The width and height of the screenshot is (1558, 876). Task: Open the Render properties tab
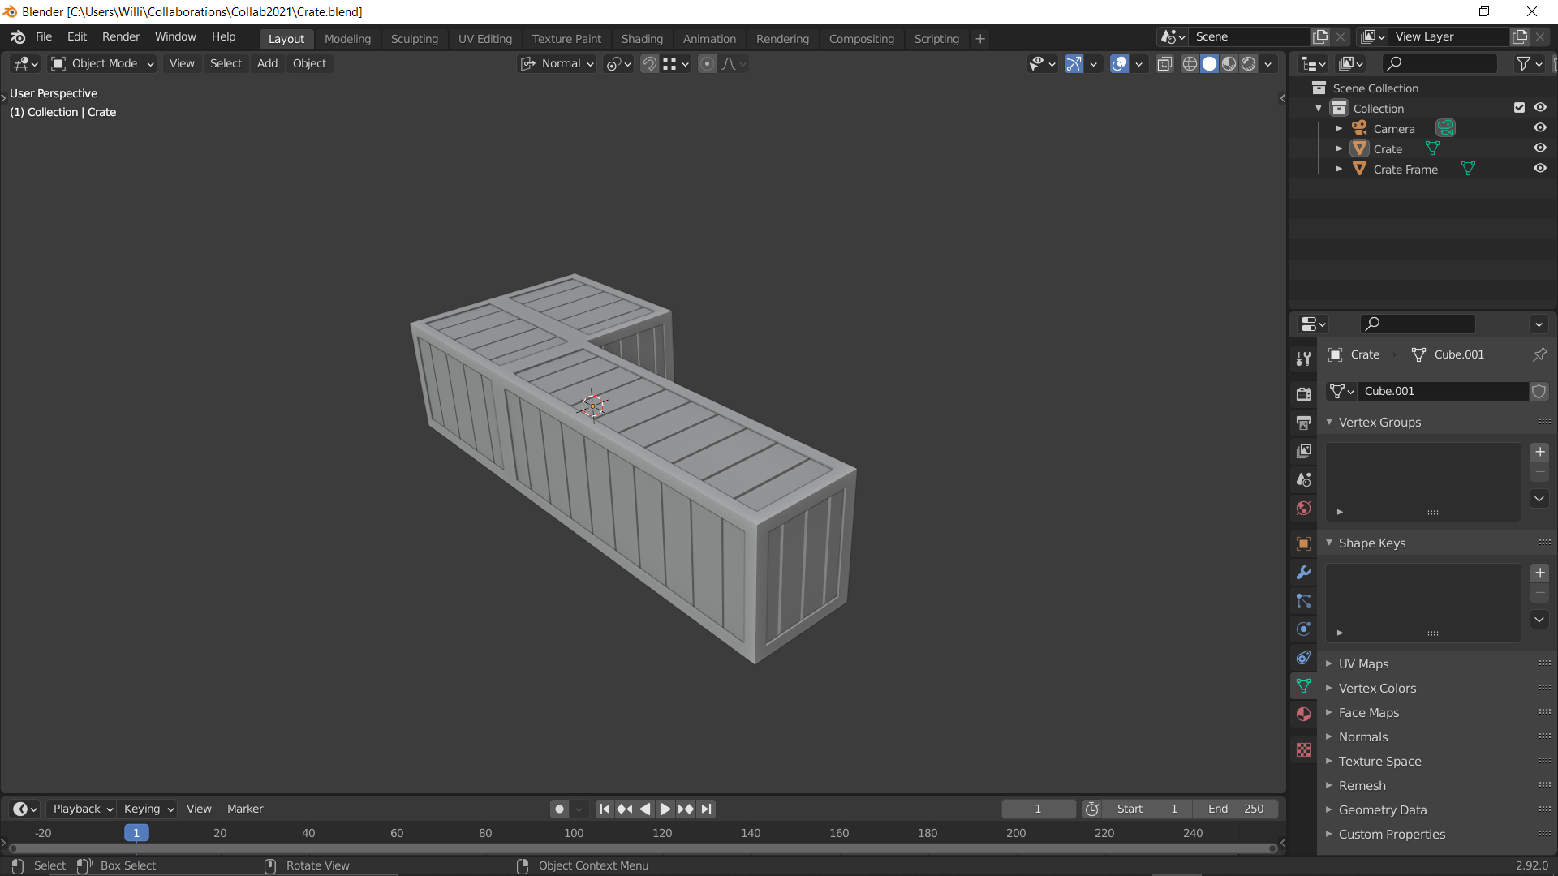[x=1303, y=394]
